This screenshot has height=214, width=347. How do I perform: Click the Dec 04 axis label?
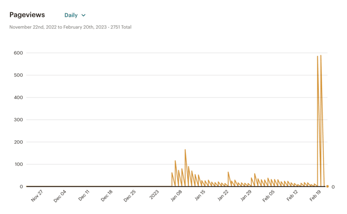[60, 196]
